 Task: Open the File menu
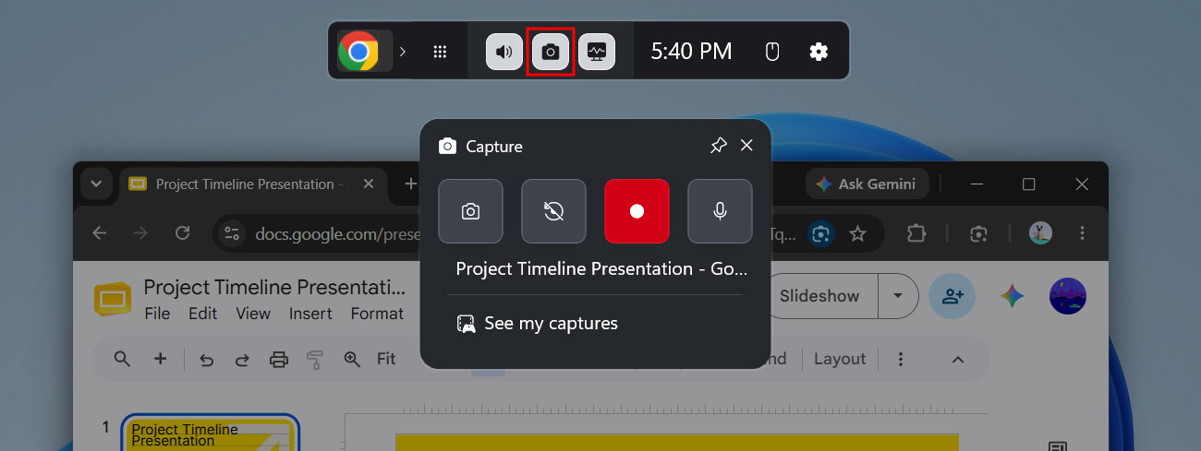pyautogui.click(x=157, y=314)
